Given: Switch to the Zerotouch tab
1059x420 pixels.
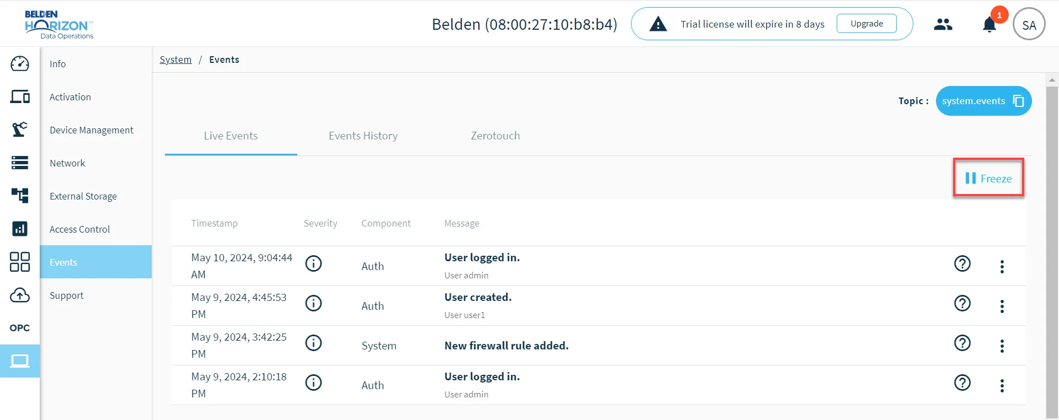Looking at the screenshot, I should pyautogui.click(x=495, y=136).
